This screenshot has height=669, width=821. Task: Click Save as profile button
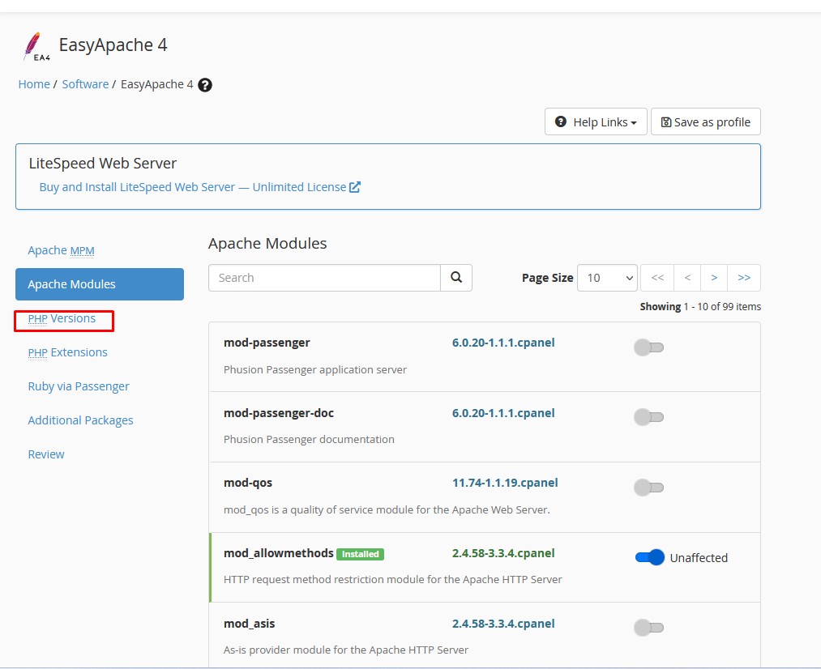pyautogui.click(x=706, y=121)
